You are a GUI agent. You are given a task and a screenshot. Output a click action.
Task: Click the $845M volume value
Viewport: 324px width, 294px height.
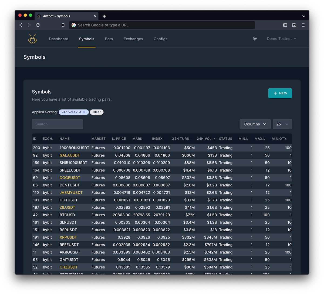click(x=210, y=237)
